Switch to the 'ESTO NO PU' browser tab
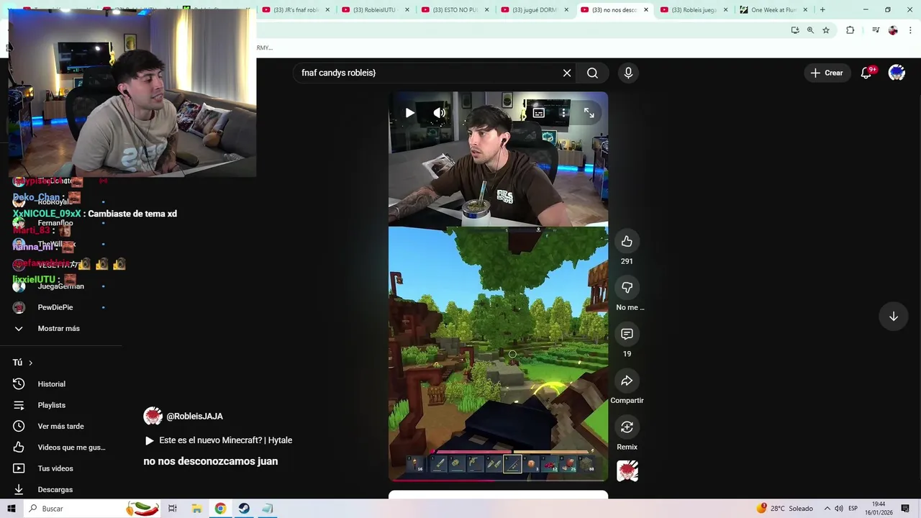 (x=455, y=10)
